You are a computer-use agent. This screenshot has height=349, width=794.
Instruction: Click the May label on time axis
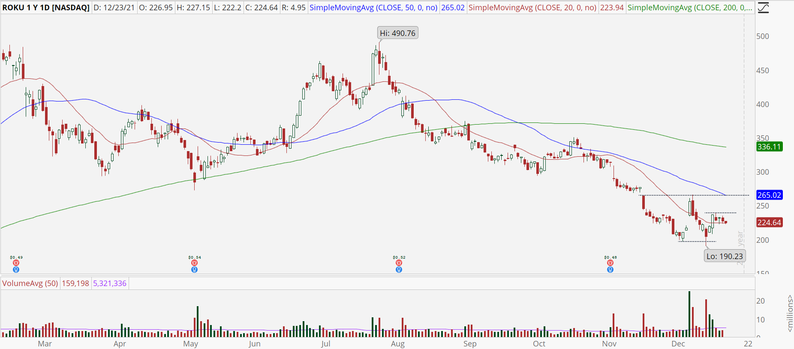point(190,344)
